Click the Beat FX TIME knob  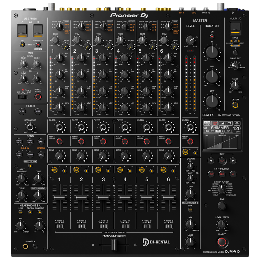click(222, 206)
